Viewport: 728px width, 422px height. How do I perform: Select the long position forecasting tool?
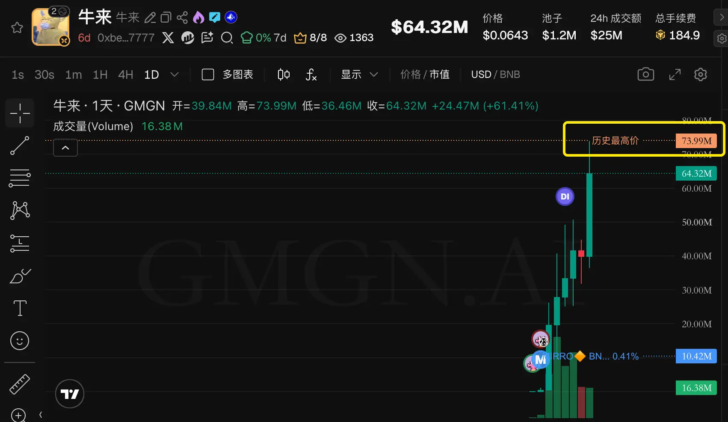[20, 243]
